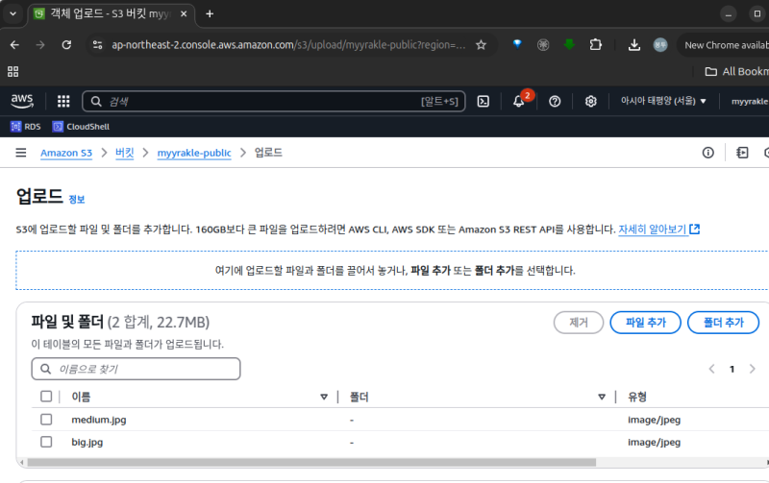This screenshot has height=483, width=769.
Task: Click the 제거 remove button
Action: [579, 323]
